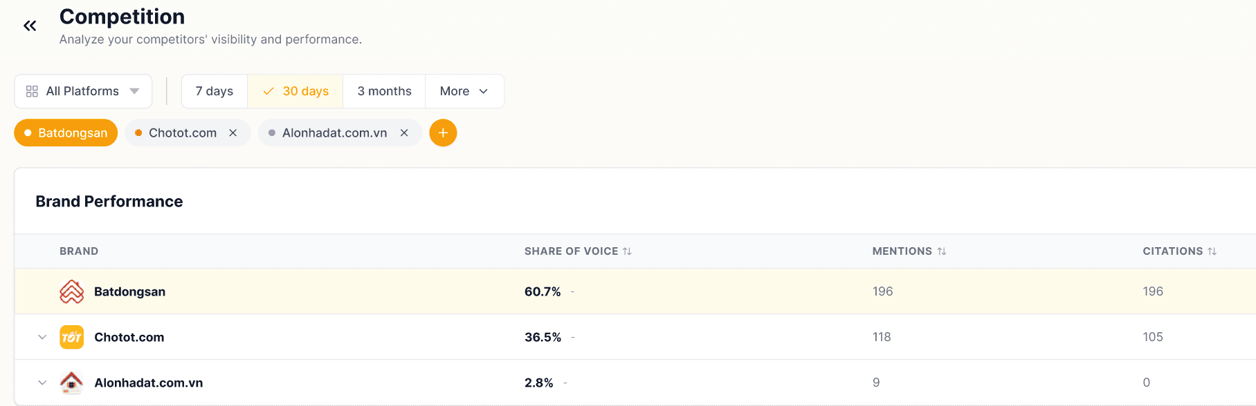Click the Chotot.com brand logo icon
The width and height of the screenshot is (1256, 406).
71,337
